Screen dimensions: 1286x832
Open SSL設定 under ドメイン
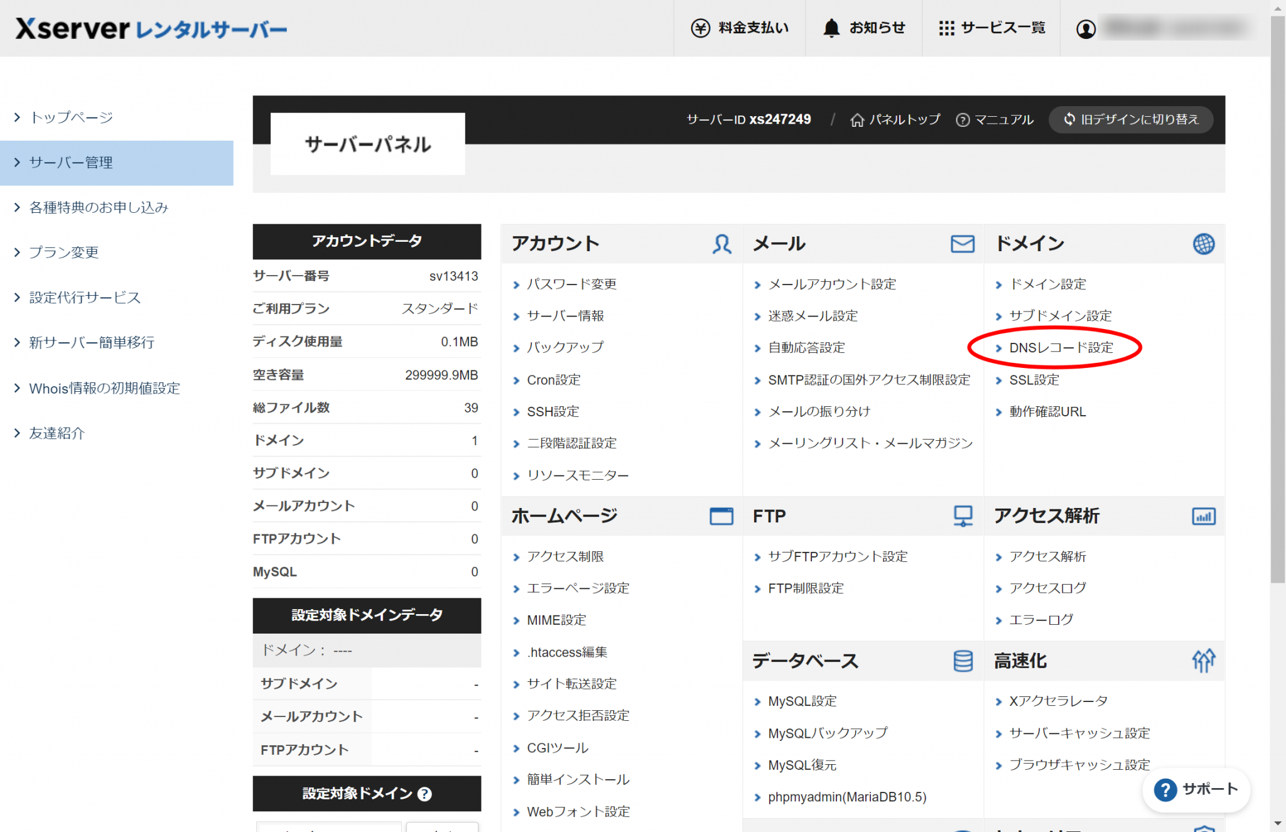point(1034,379)
